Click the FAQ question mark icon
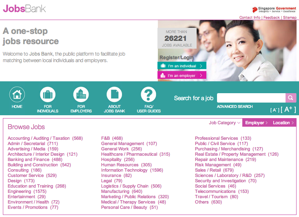 [x=148, y=95]
